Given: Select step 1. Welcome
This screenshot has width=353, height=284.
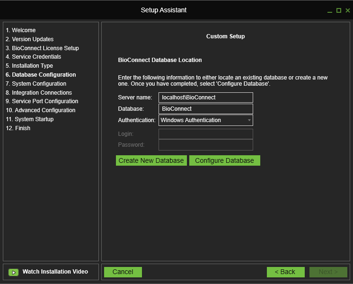Looking at the screenshot, I should pos(21,30).
